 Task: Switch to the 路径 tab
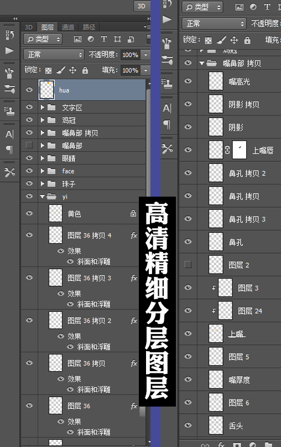pos(89,27)
